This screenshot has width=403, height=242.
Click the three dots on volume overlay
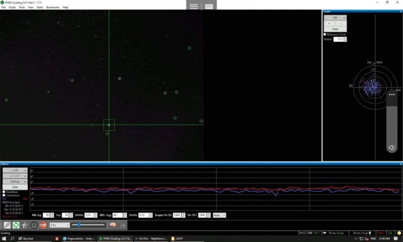coord(391,95)
